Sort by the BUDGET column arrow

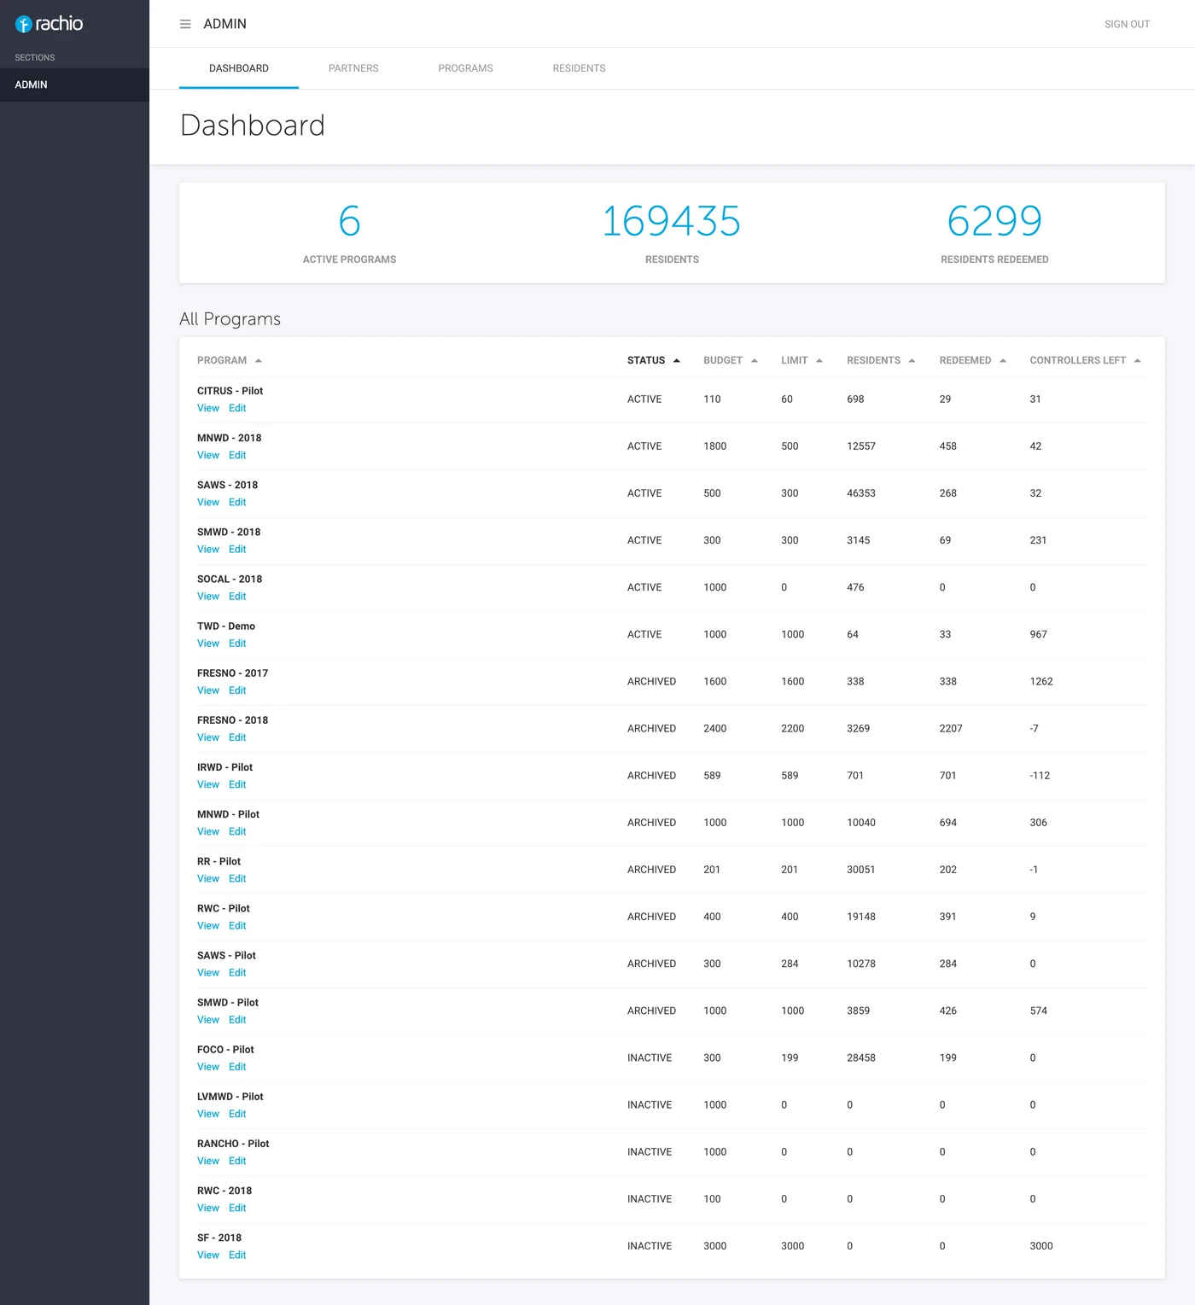(755, 360)
